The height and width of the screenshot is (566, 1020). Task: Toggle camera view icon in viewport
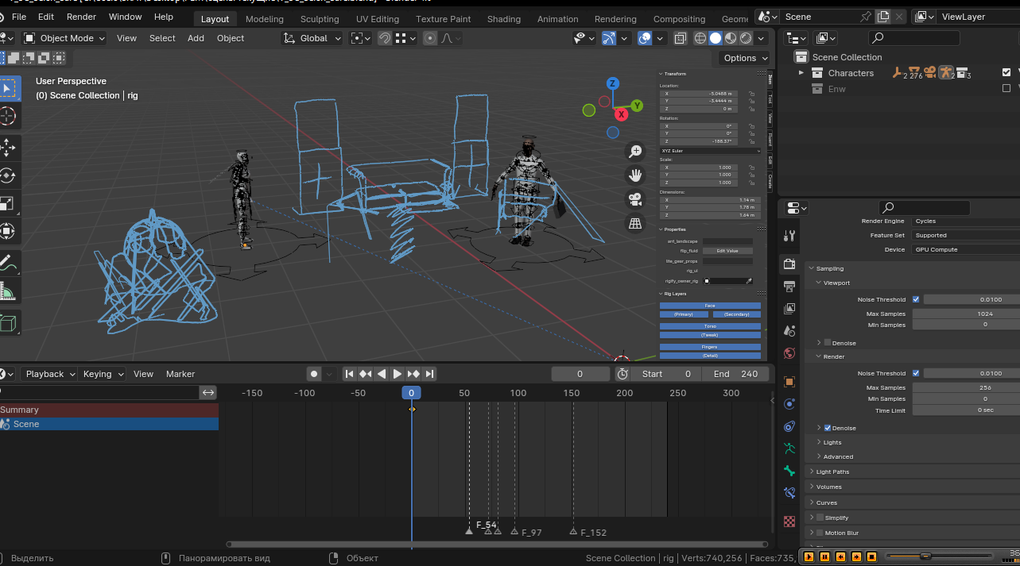(635, 199)
